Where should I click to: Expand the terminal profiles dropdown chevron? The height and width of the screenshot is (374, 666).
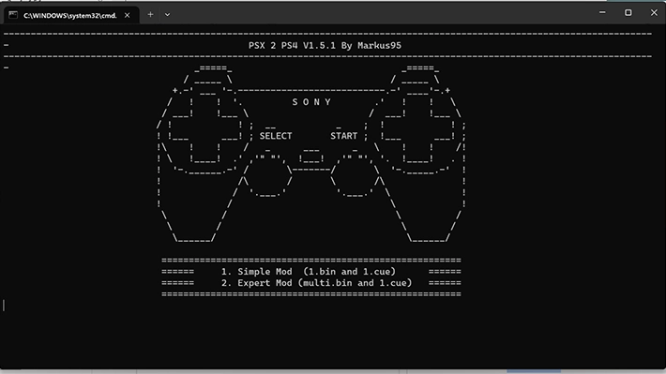[167, 15]
